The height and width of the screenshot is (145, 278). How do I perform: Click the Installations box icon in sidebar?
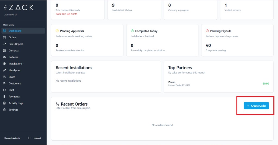[x=4, y=64]
